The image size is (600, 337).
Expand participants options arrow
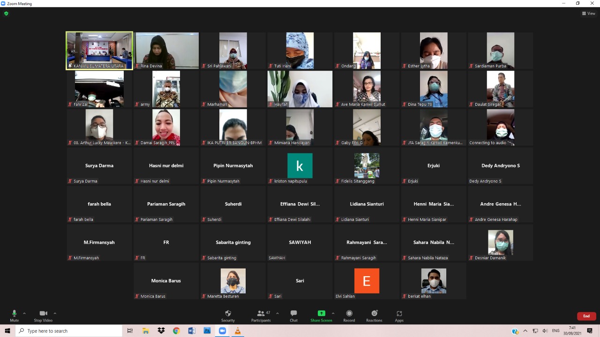click(277, 313)
